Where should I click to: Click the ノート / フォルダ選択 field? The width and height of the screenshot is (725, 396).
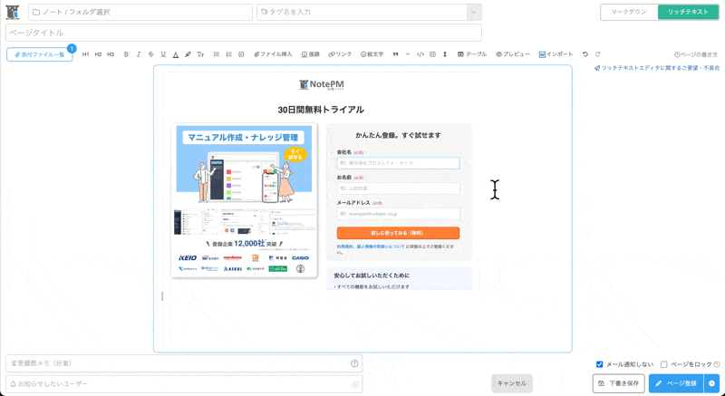(x=140, y=12)
